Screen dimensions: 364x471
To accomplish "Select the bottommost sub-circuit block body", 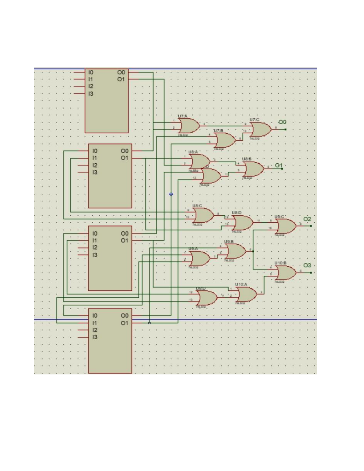I will pyautogui.click(x=110, y=341).
